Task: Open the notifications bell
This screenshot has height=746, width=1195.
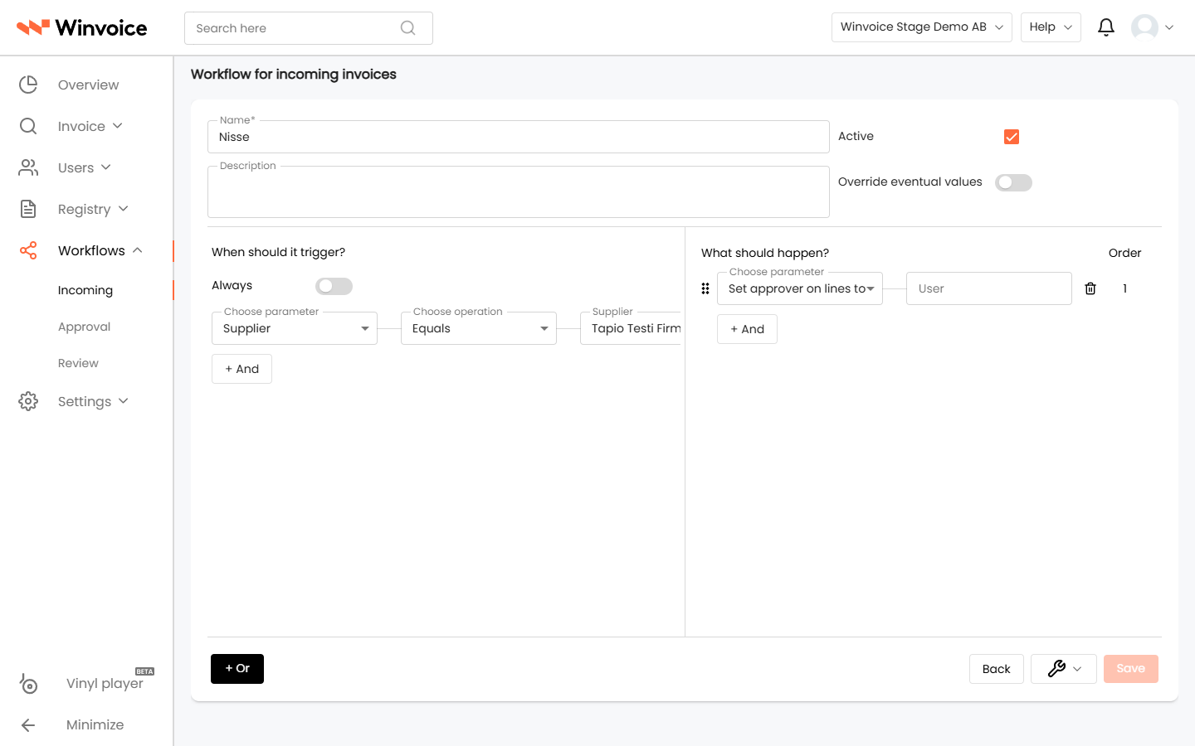Action: tap(1106, 27)
